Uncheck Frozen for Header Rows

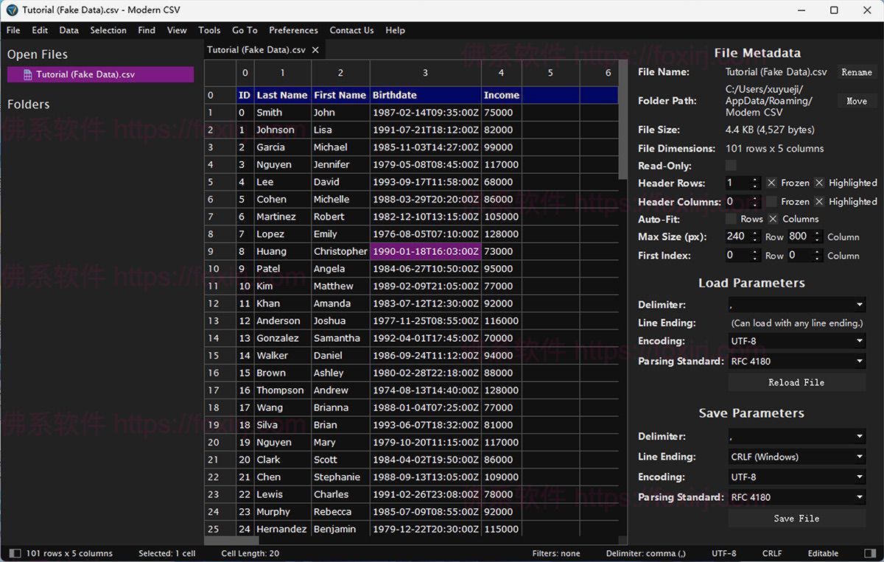click(x=772, y=183)
